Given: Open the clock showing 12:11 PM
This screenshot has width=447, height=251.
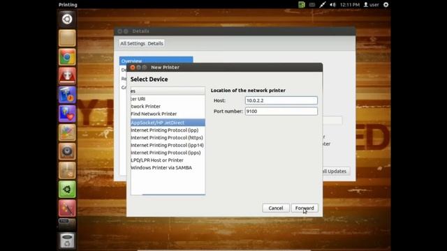Looking at the screenshot, I should 350,5.
